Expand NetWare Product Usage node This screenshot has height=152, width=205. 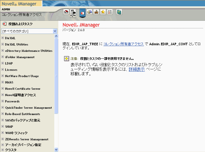[3, 76]
